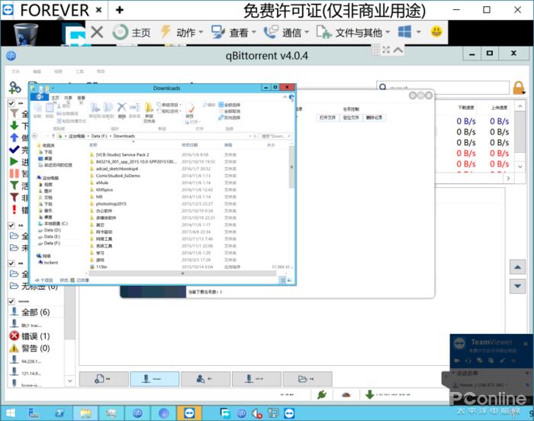534x421 pixels.
Task: Select the 错误 (1) tracker filter
Action: [31, 336]
